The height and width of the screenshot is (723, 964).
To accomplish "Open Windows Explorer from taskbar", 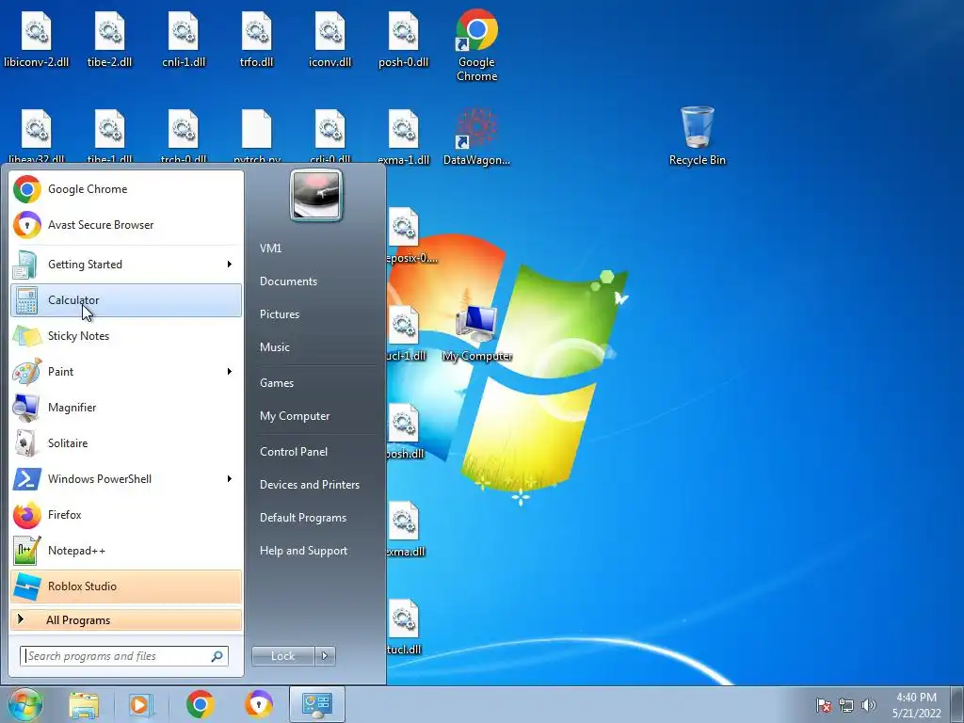I will 84,704.
